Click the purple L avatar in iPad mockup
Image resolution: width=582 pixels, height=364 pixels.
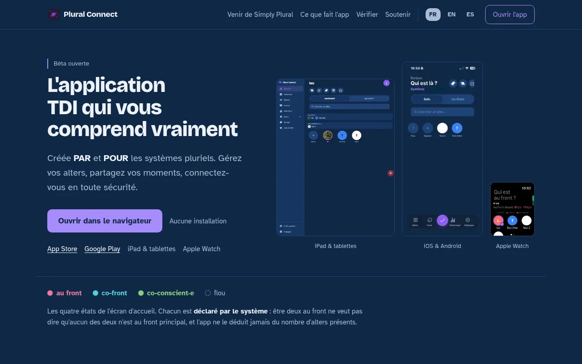[386, 83]
